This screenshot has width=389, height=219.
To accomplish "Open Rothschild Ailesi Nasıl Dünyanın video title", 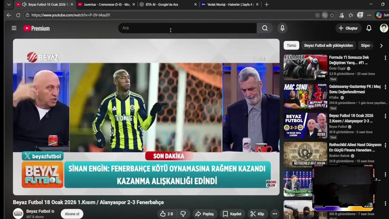I will pyautogui.click(x=355, y=148).
